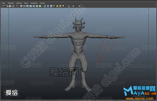Click the bookmarks icon in panel toolbar
The height and width of the screenshot is (101, 157).
click(10, 6)
